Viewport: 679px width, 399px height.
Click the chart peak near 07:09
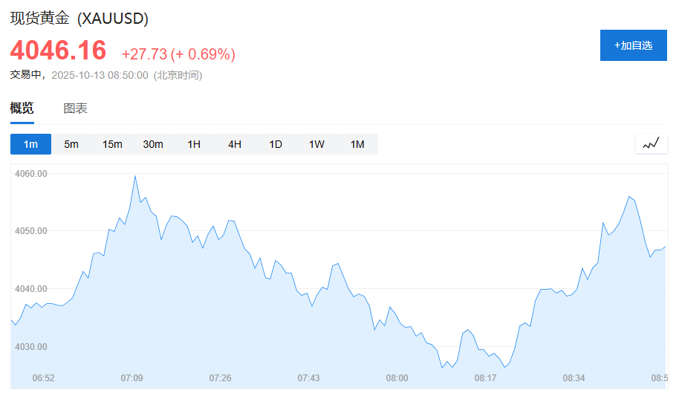(134, 176)
